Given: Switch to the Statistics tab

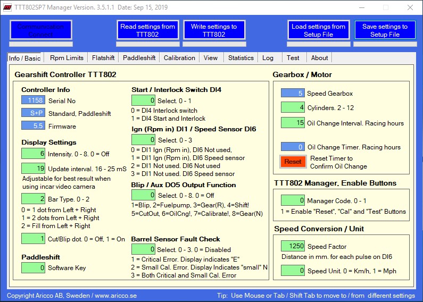Looking at the screenshot, I should point(241,58).
